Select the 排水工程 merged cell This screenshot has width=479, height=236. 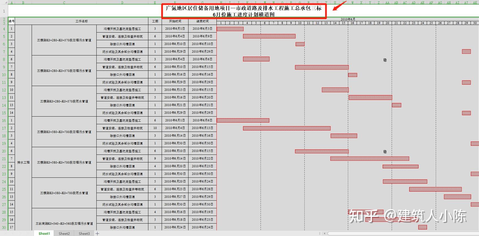(23, 162)
